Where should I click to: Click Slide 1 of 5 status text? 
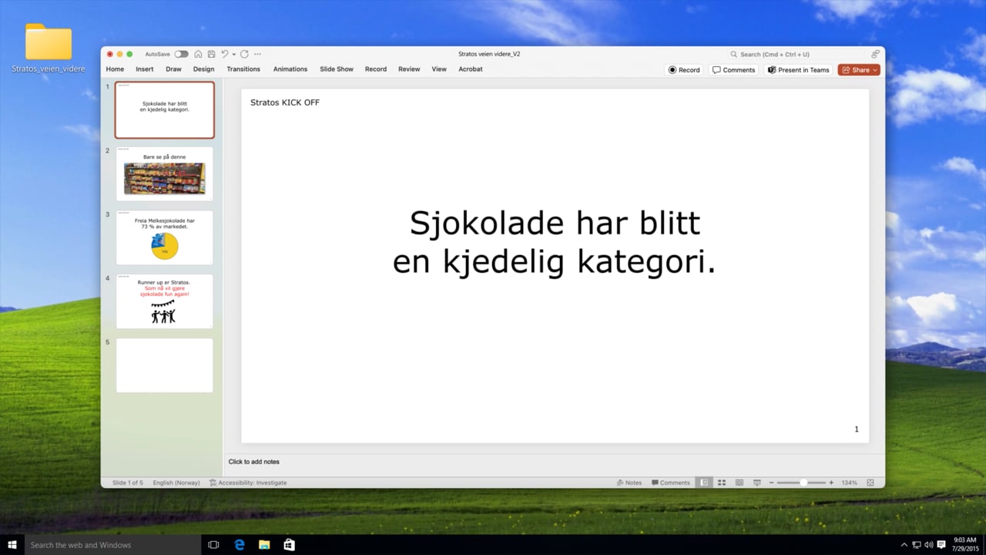click(128, 483)
